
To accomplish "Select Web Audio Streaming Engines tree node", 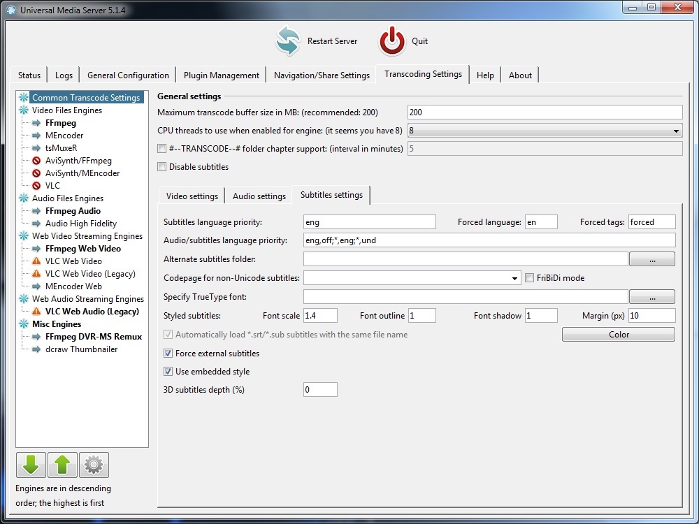I will coord(88,299).
